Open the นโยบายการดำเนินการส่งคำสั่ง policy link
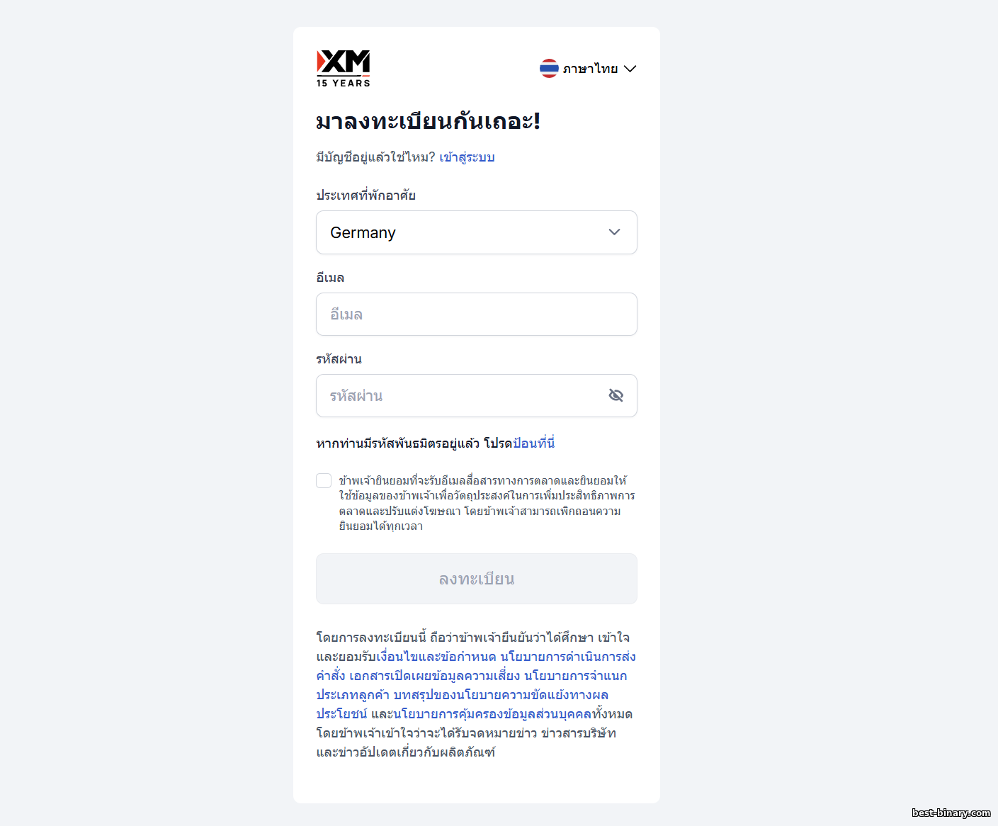 pos(568,657)
